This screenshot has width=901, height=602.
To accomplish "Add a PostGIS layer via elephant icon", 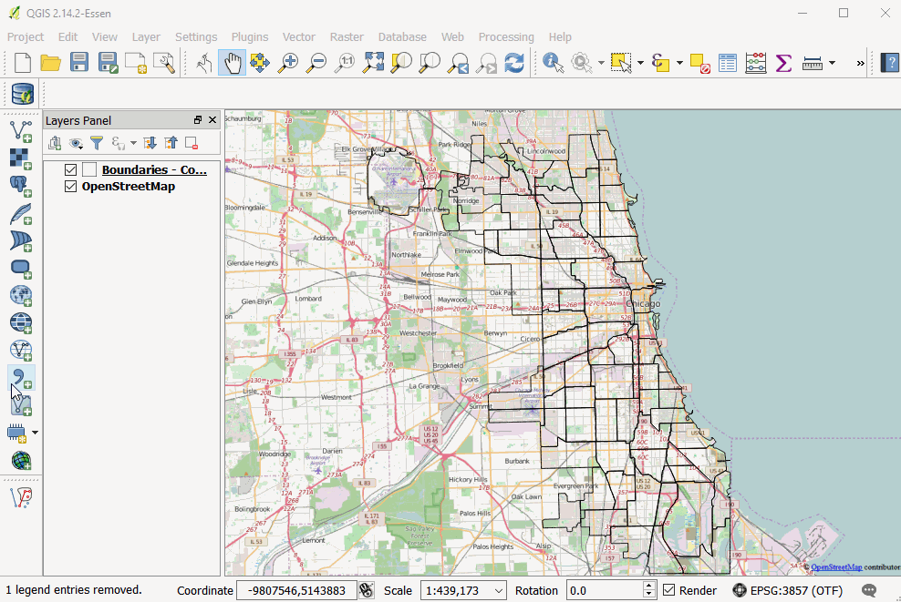I will [x=21, y=186].
